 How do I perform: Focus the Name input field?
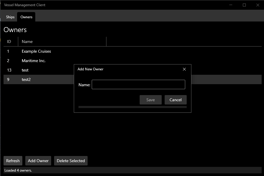138,84
